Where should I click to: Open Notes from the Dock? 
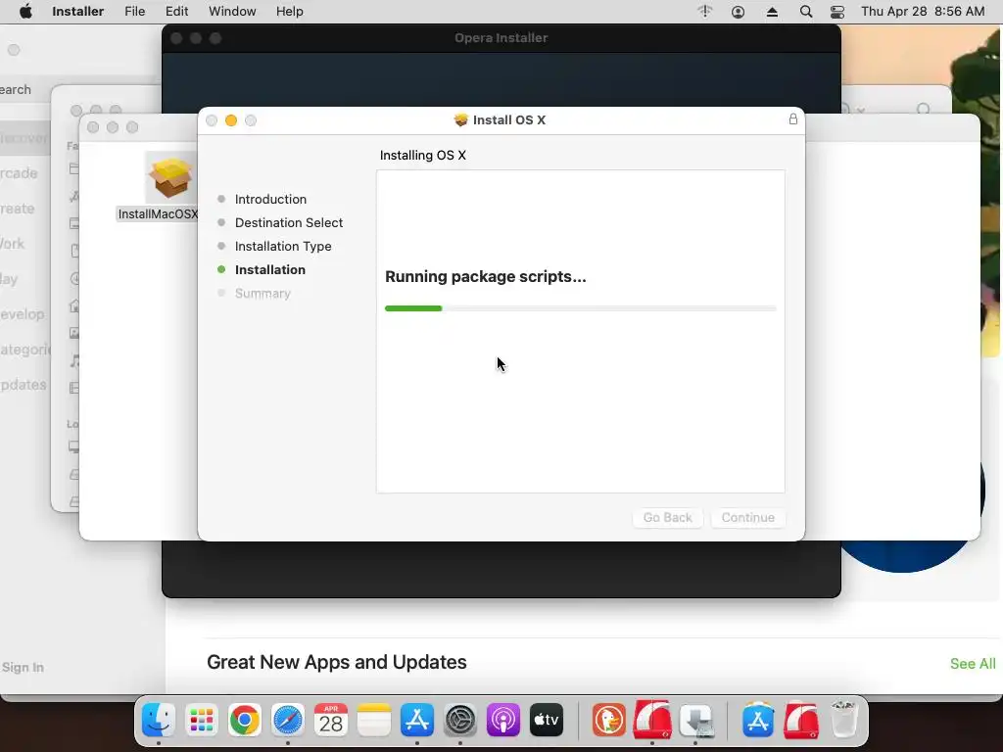click(x=373, y=720)
